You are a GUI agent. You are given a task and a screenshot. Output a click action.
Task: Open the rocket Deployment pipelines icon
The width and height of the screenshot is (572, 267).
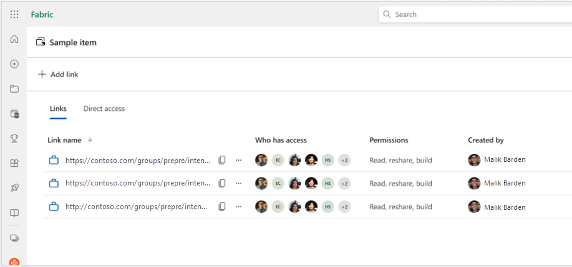(x=14, y=188)
